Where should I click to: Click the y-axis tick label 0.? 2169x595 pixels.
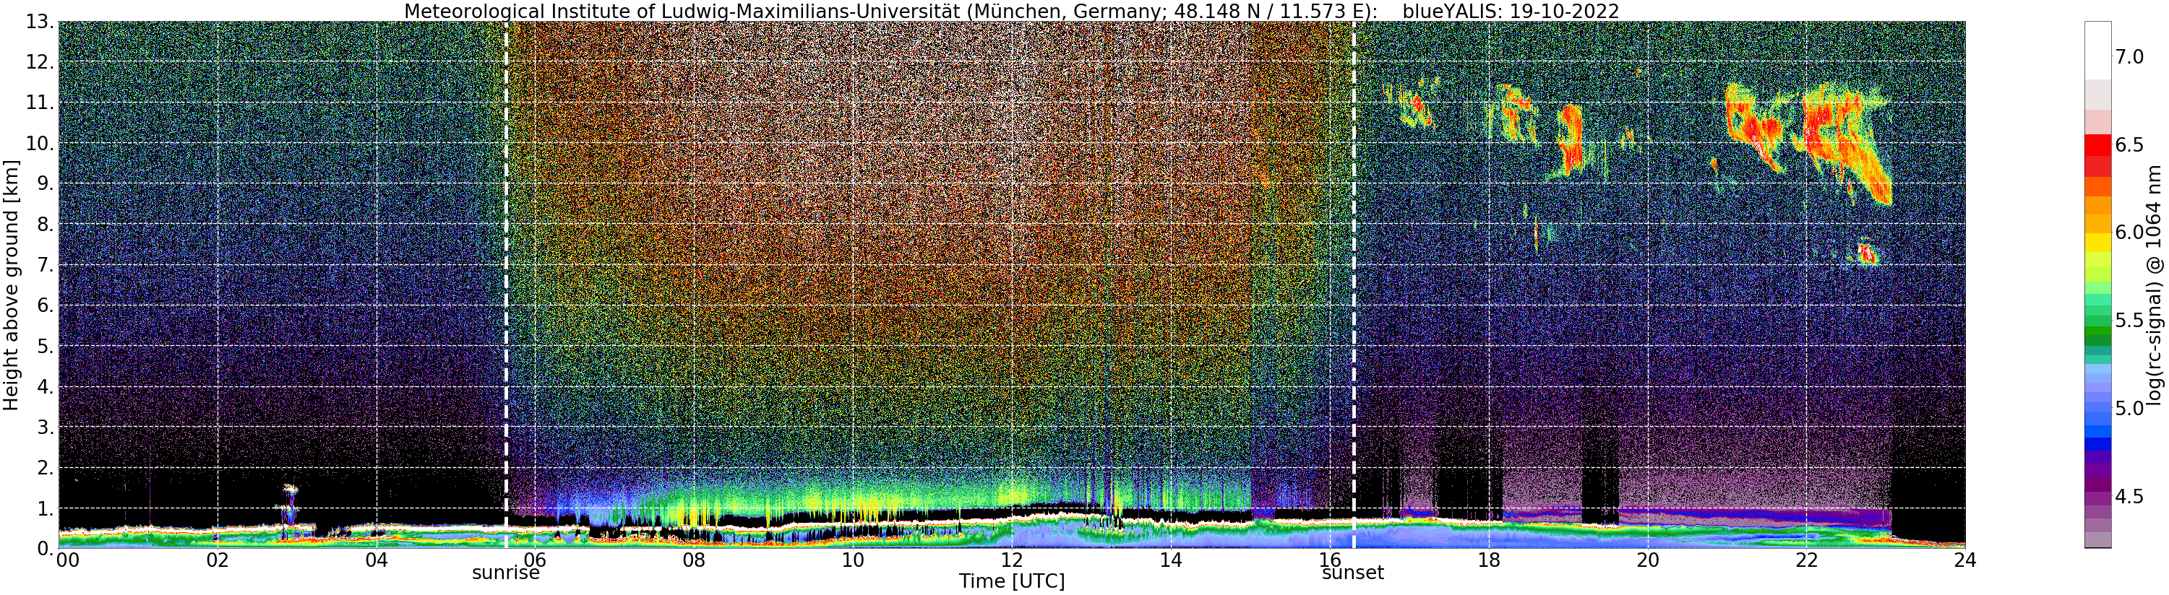coord(46,548)
